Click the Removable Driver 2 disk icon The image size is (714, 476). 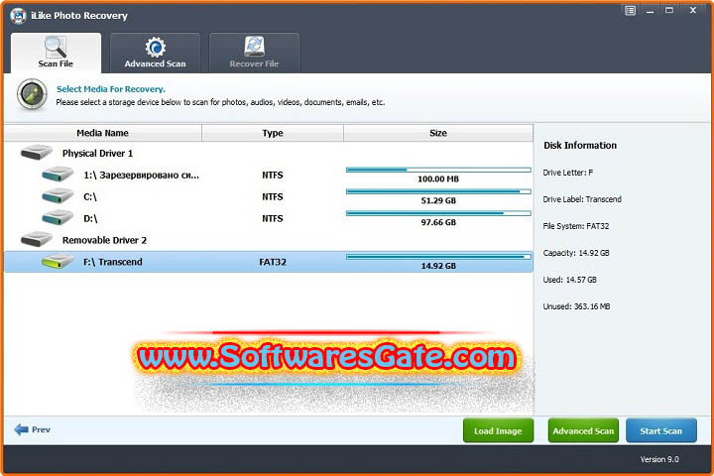(x=37, y=239)
